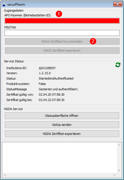Viewport: 124px width, 180px height.
Task: Click the blurred Institutions-ID value
Action: point(47,68)
